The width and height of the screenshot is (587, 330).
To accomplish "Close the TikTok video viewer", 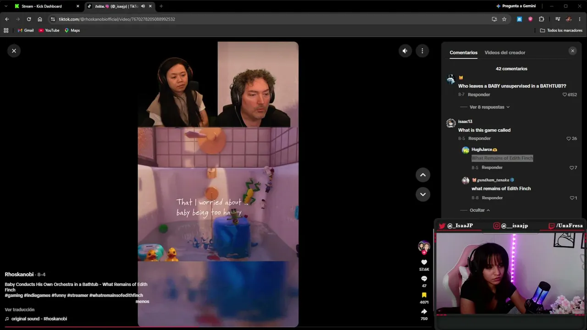I will point(14,51).
